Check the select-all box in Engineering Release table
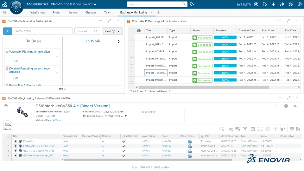This screenshot has width=304, height=171. tap(8, 136)
